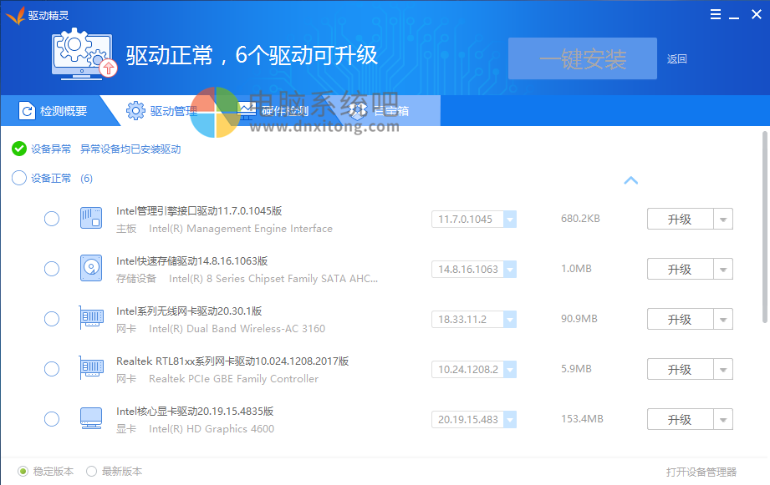Open version dropdown showing 14.8.16.1063
Viewport: 770px width, 485px height.
510,270
